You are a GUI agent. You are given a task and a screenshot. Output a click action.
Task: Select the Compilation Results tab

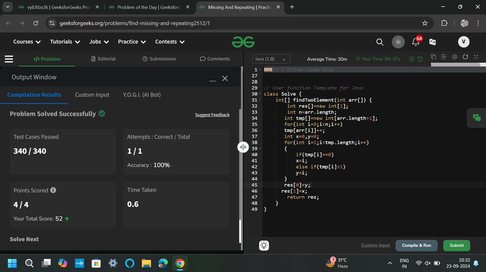pyautogui.click(x=34, y=95)
